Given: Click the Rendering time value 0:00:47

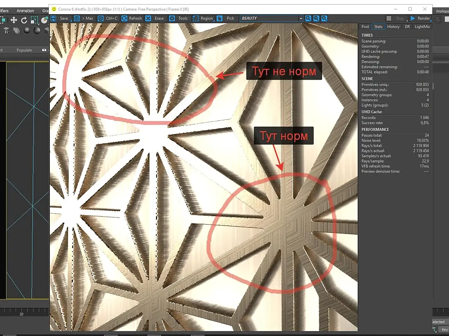Looking at the screenshot, I should point(423,56).
